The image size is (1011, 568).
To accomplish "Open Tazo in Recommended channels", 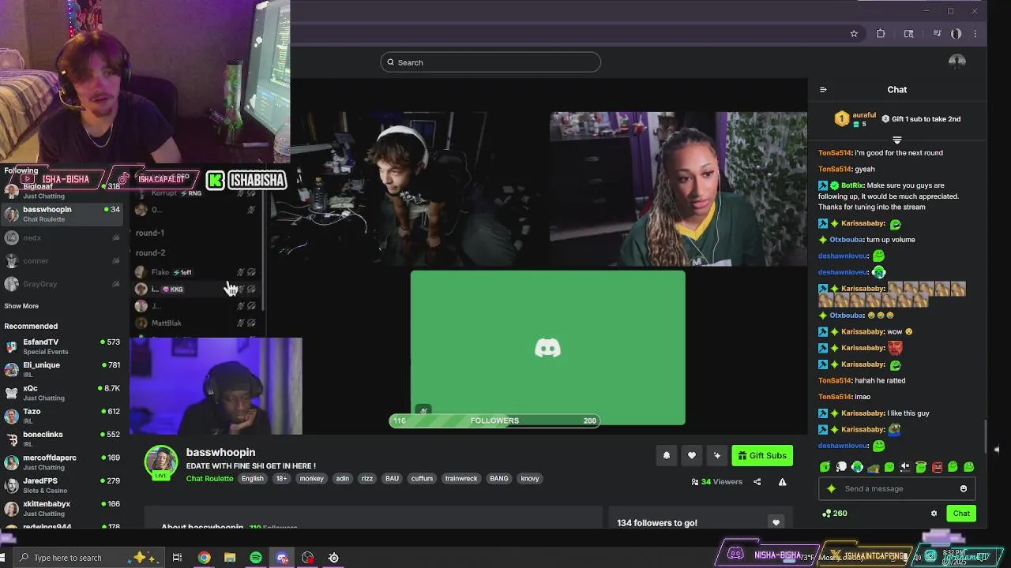I will [x=61, y=416].
